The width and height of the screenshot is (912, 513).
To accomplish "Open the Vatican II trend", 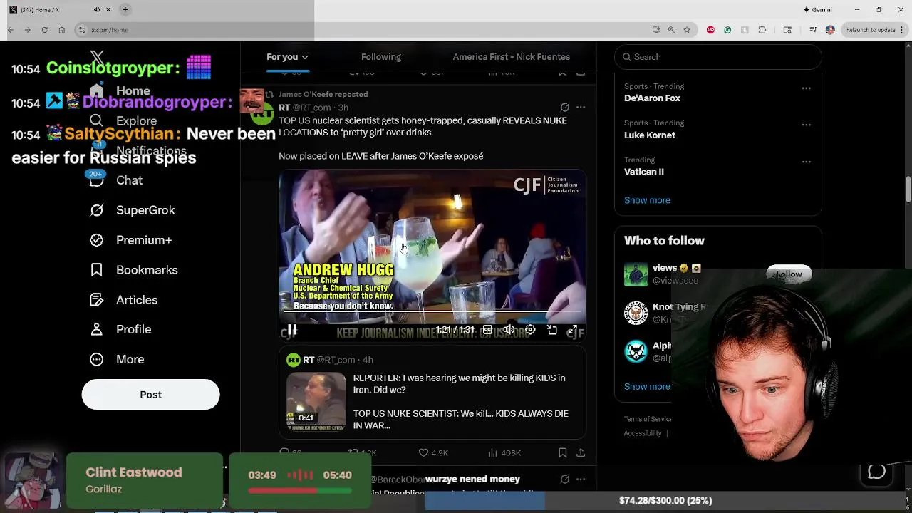I will 644,172.
